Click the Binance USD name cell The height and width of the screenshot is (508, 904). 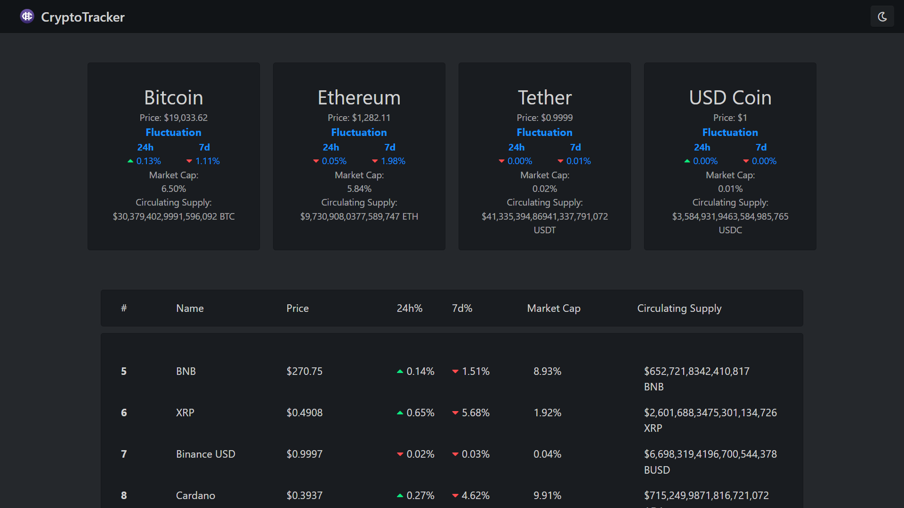coord(206,454)
